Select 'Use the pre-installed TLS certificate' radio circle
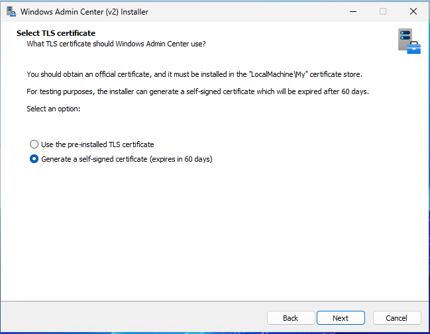430x334 pixels. click(34, 144)
